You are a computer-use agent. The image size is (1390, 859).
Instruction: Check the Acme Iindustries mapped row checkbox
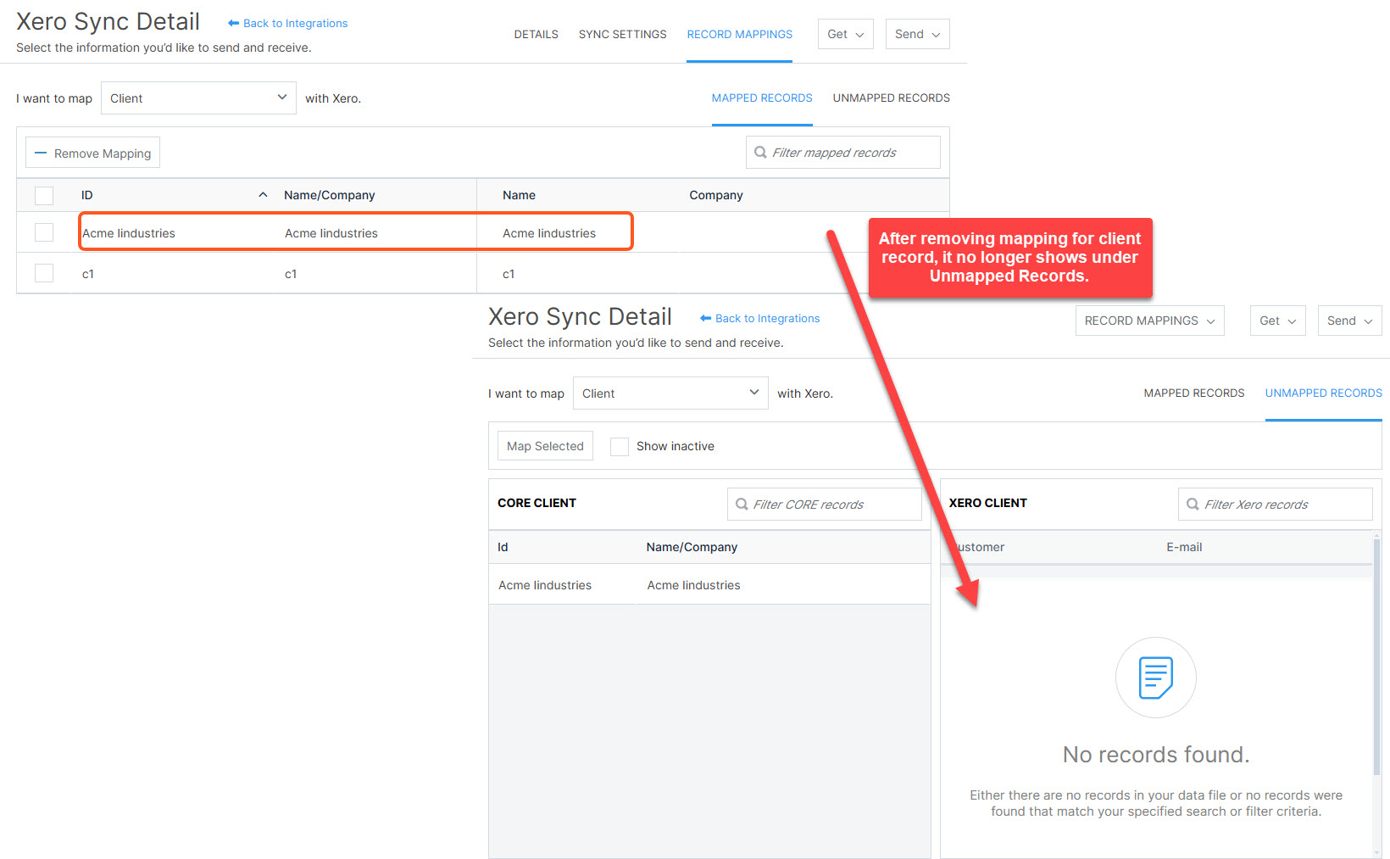pyautogui.click(x=44, y=232)
